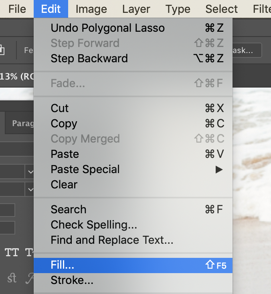
Task: Click the Small Caps icon beside All Caps
Action: (30, 252)
